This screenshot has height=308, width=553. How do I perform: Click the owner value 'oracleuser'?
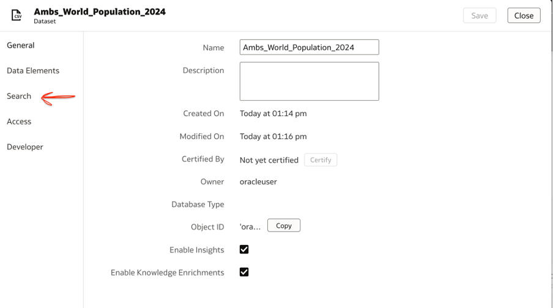(258, 182)
